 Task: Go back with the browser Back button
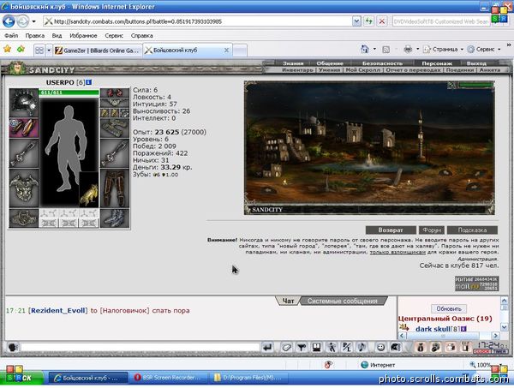[x=9, y=21]
